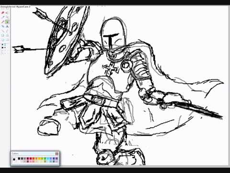
Task: Select the Rectangle shape tool
Action: click(x=3, y=36)
